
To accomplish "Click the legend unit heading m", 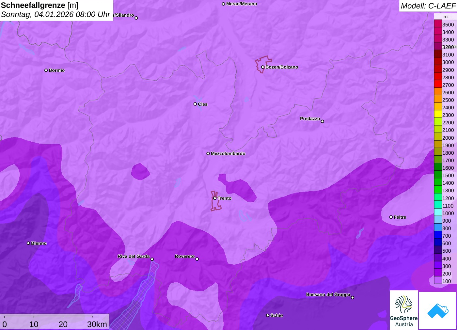I will coord(446,17).
